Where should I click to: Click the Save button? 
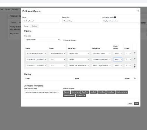[136, 103]
